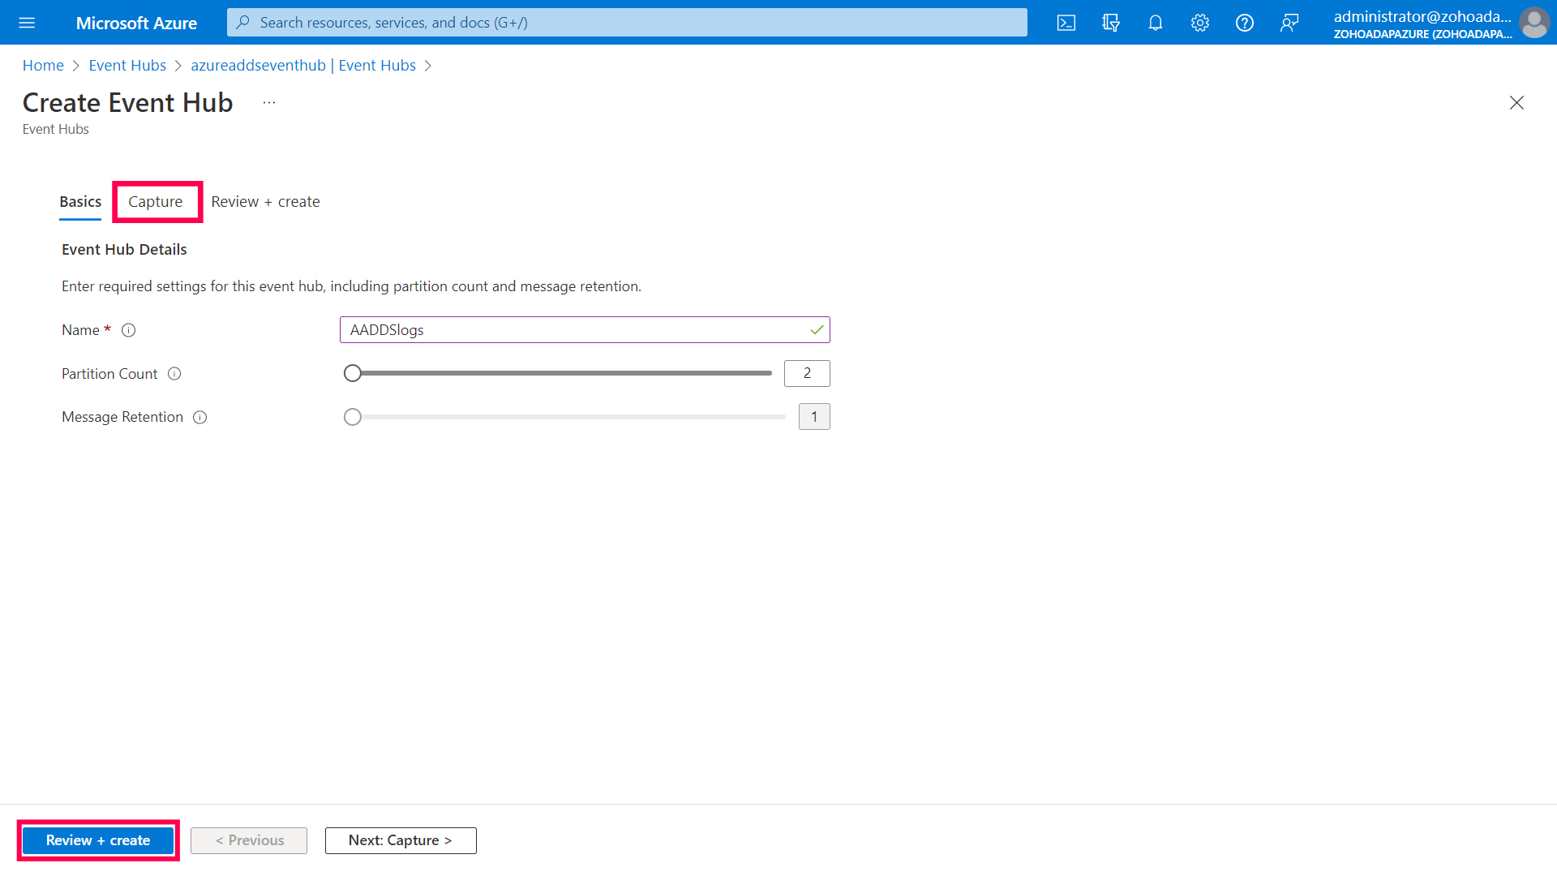Click the search resources box
The width and height of the screenshot is (1557, 876).
[626, 23]
